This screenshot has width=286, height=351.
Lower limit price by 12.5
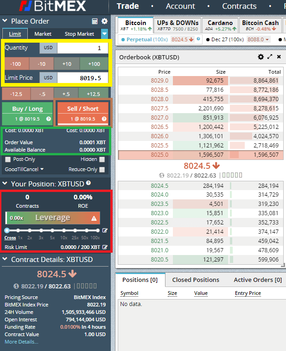pos(16,94)
